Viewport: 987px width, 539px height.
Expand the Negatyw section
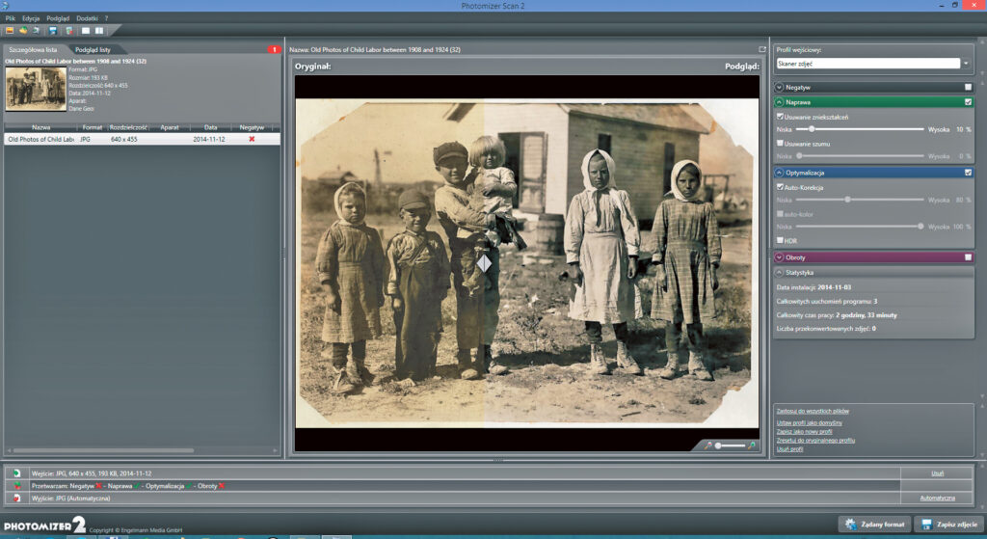click(x=780, y=87)
